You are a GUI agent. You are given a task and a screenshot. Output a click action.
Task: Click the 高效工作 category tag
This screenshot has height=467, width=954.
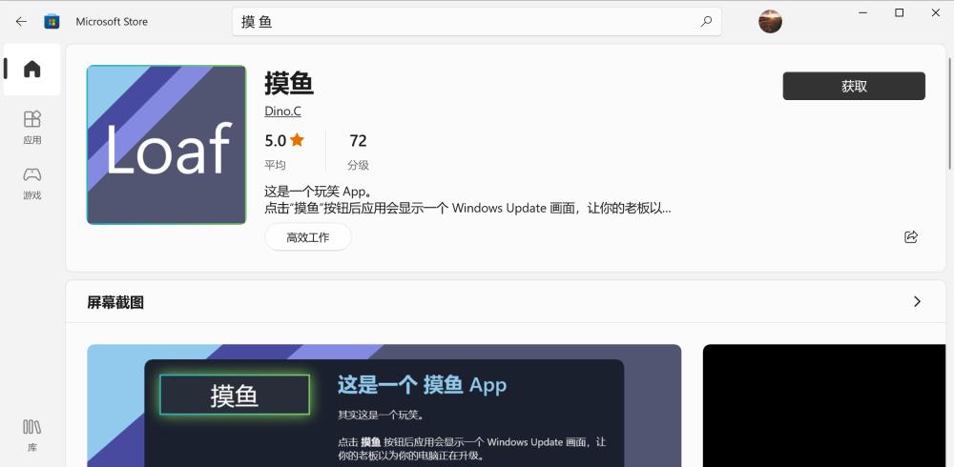[308, 237]
